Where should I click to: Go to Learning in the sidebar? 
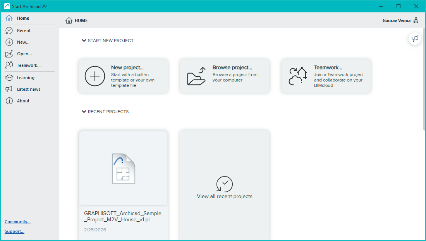pyautogui.click(x=29, y=78)
